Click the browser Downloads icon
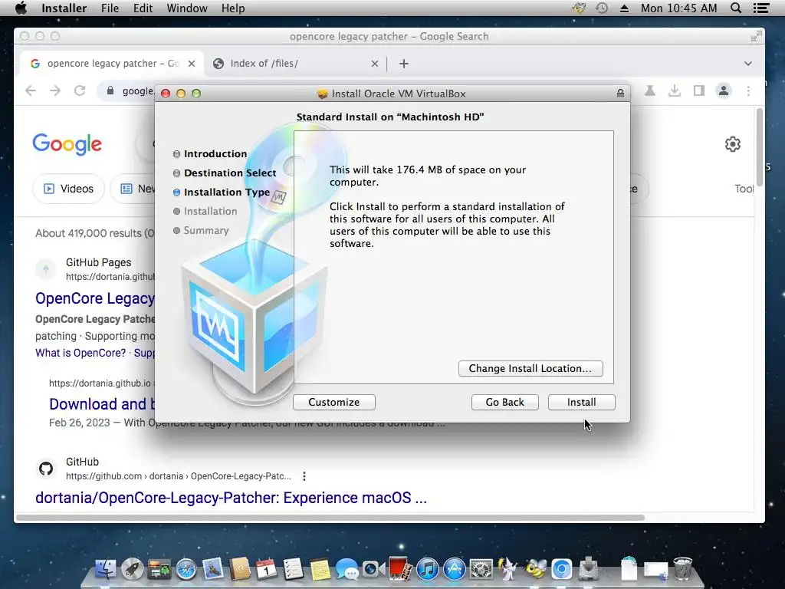 [675, 90]
